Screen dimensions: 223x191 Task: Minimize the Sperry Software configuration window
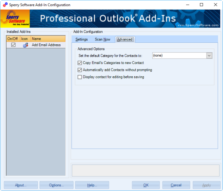click(x=188, y=5)
